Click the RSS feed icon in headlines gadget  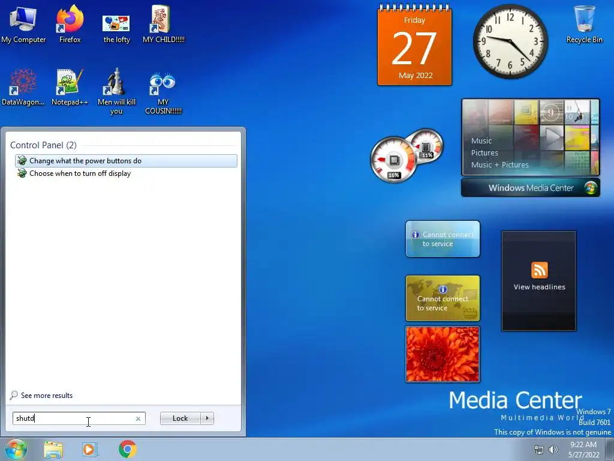tap(539, 270)
